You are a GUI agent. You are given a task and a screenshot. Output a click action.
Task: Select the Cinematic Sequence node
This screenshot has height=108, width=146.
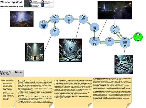coord(43,25)
